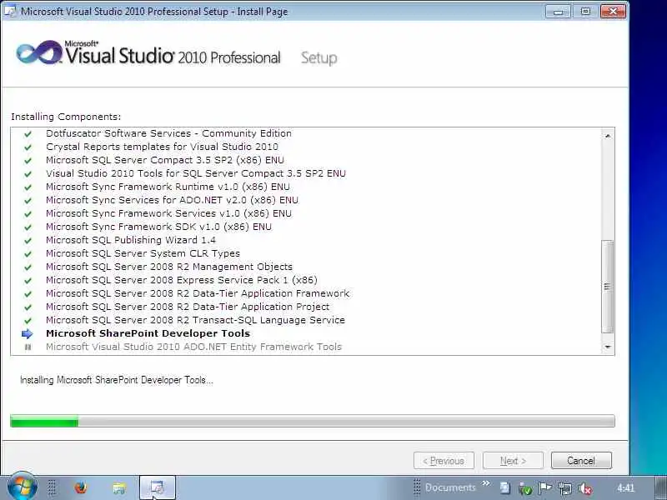This screenshot has width=667, height=500.
Task: Click the taskbar toolbar drag handle near Documents
Action: point(417,487)
